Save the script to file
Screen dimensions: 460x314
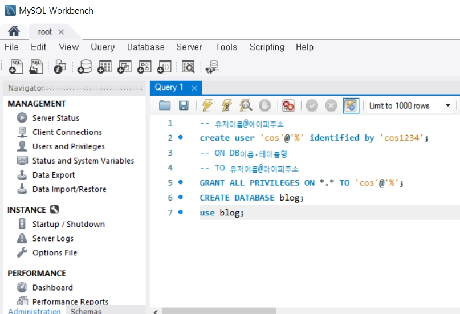(184, 105)
